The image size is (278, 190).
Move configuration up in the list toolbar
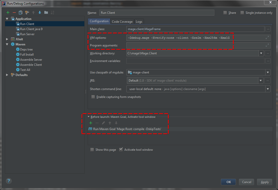pos(33,12)
